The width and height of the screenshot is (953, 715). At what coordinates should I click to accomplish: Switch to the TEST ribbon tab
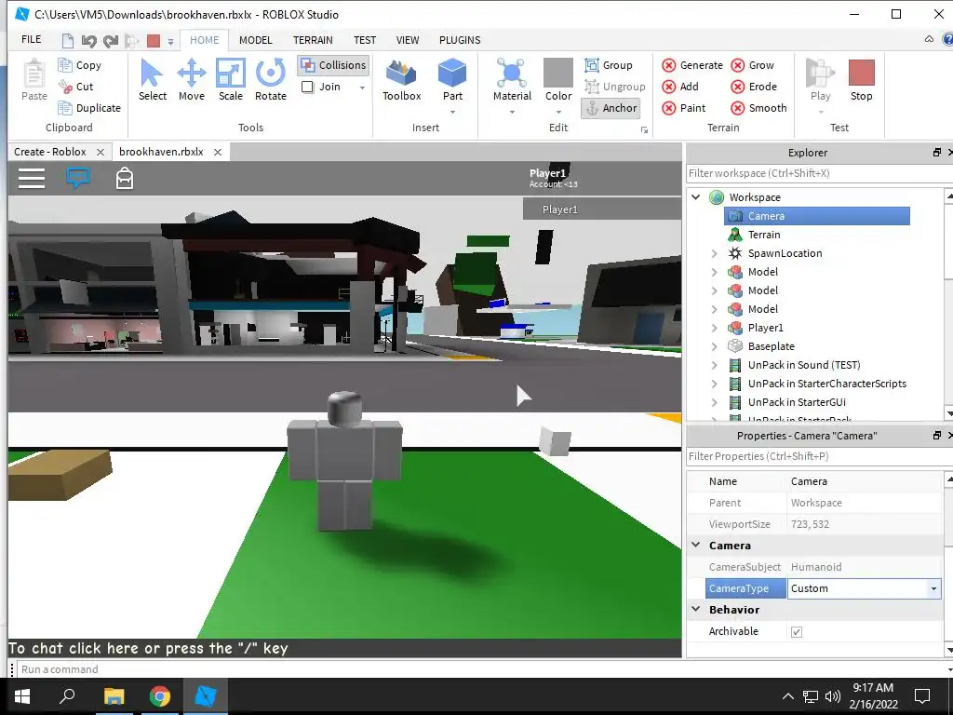point(365,40)
